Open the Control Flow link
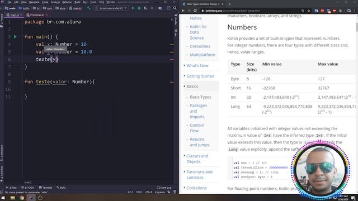Screen dimensions: 358x201 point(196,128)
